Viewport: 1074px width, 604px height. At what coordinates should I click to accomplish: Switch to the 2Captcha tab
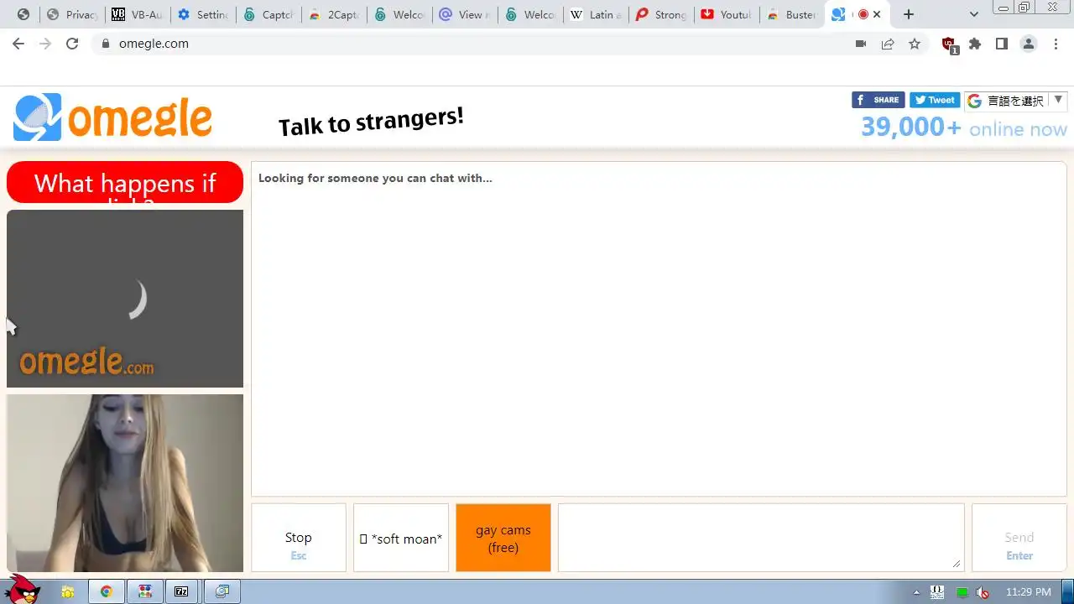click(333, 14)
